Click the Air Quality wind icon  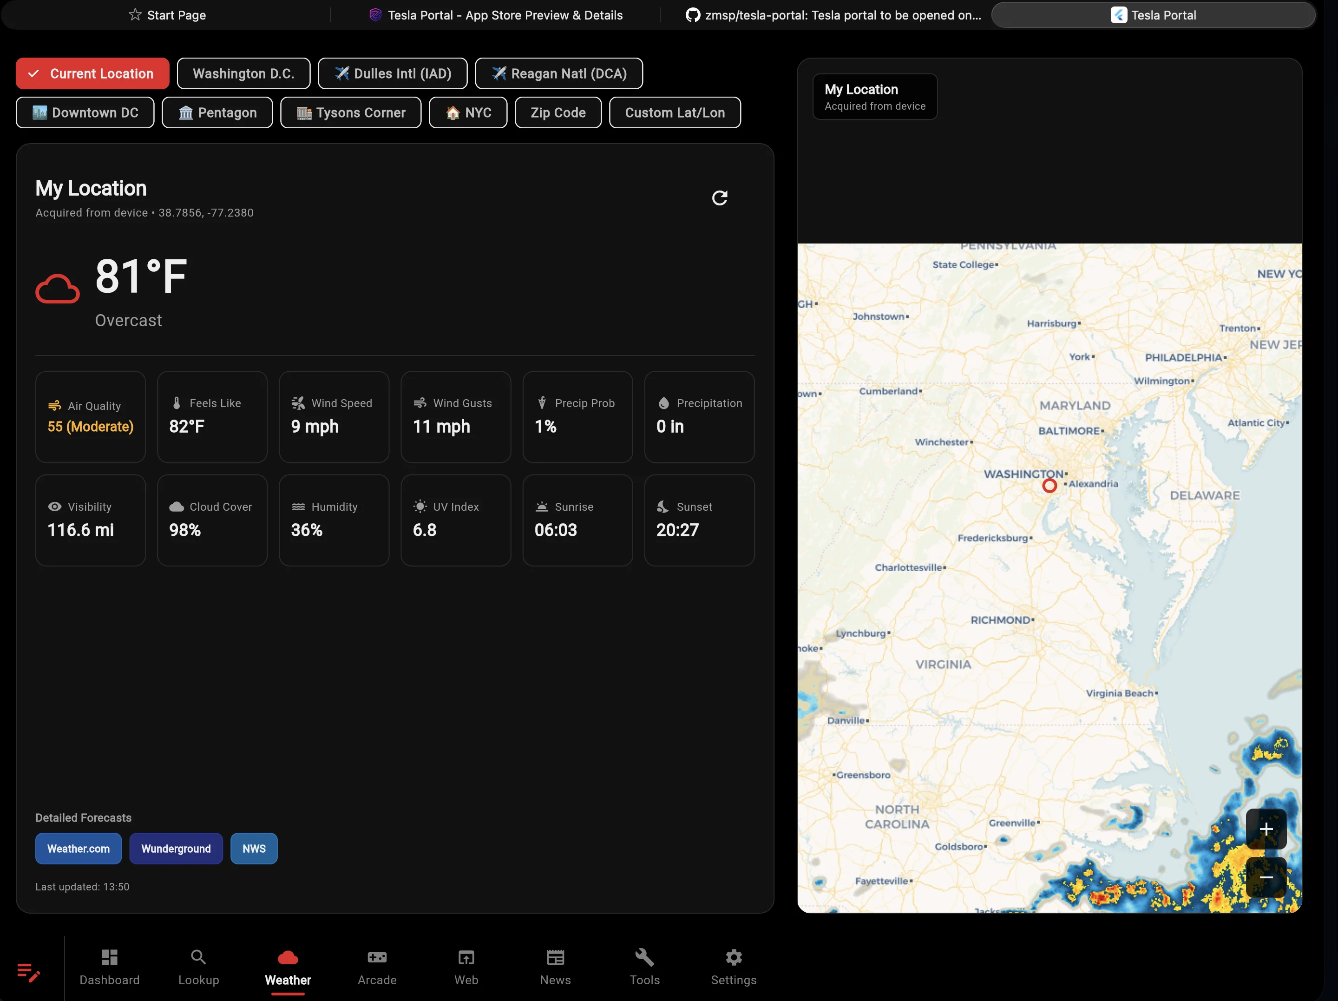tap(54, 406)
